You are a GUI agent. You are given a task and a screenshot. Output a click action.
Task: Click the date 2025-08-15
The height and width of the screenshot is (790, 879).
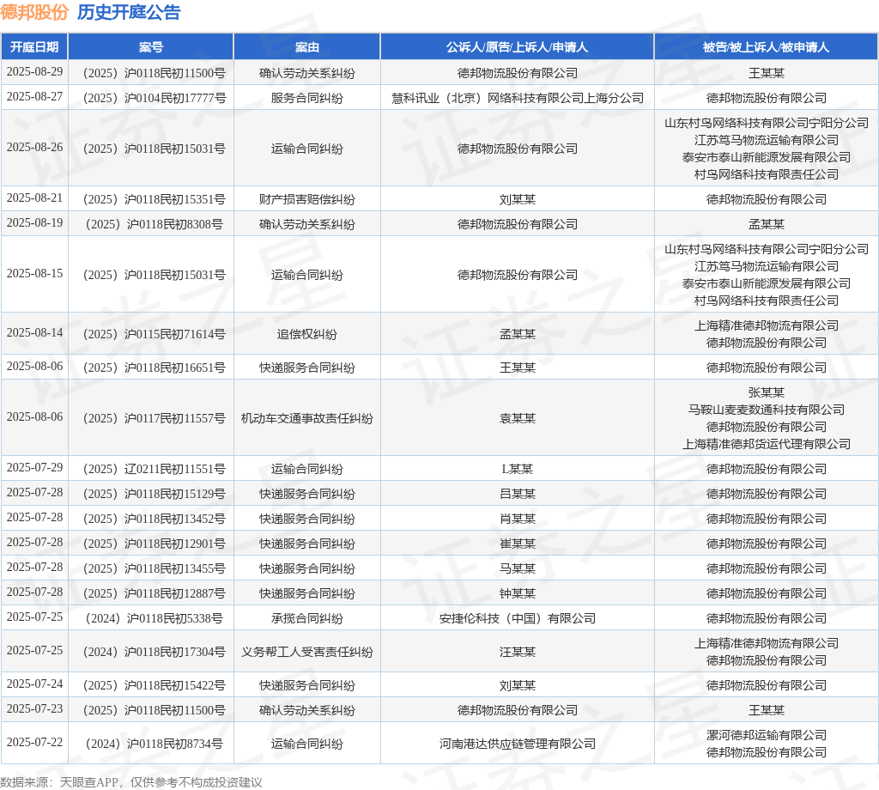(x=34, y=273)
